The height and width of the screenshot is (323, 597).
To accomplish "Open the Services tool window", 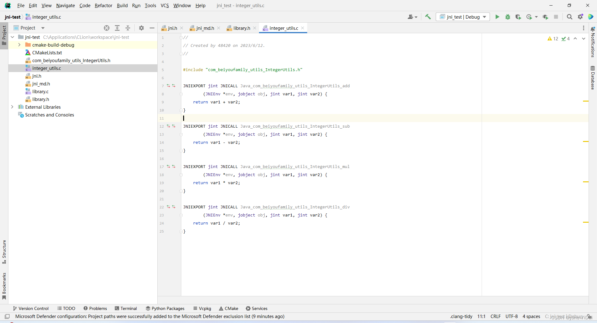I will point(257,308).
